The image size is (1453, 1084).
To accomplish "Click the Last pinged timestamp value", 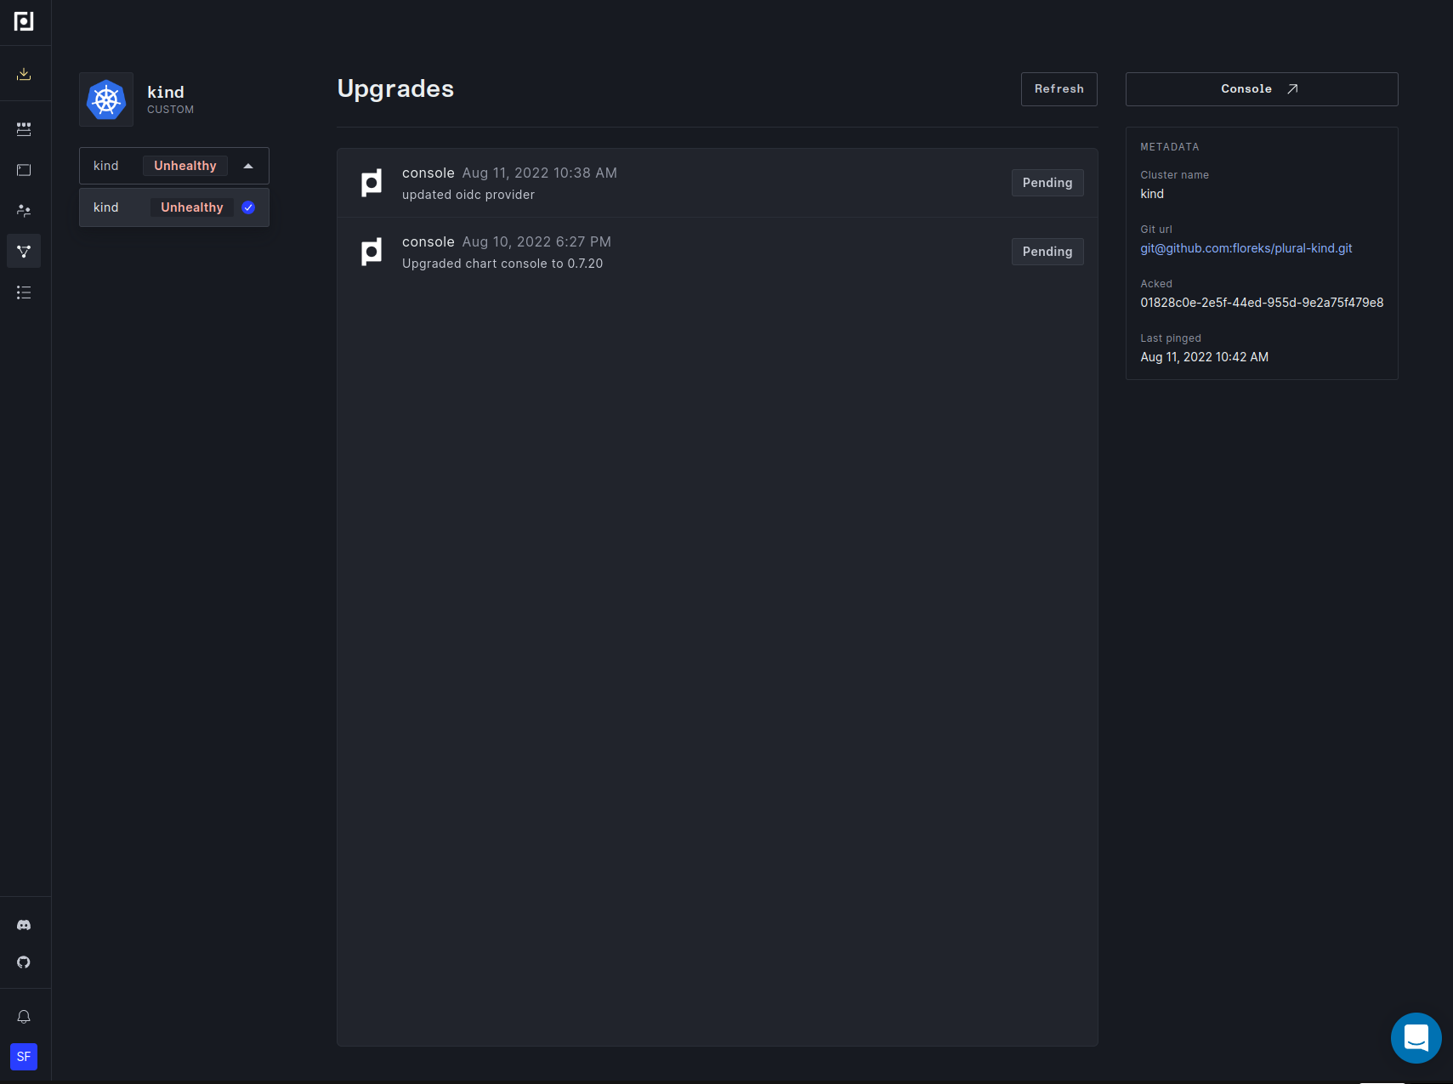I will (x=1205, y=357).
